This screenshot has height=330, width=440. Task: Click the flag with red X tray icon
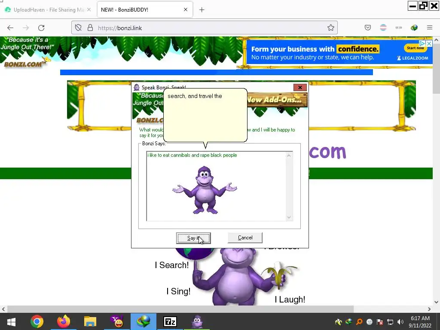pos(380,322)
